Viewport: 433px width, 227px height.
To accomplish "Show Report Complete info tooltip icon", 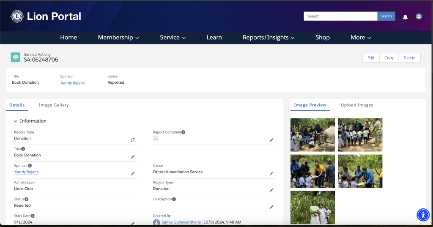I will pyautogui.click(x=184, y=132).
